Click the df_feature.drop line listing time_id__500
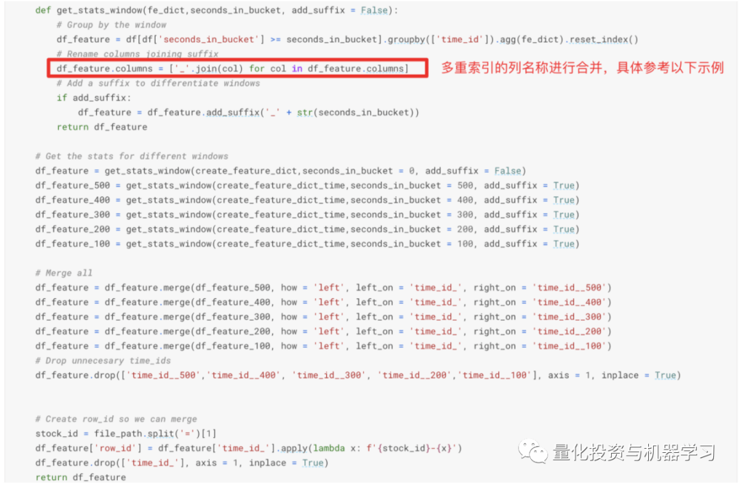The image size is (740, 485). pos(358,375)
